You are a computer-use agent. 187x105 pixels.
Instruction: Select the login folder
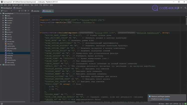tap(8, 27)
